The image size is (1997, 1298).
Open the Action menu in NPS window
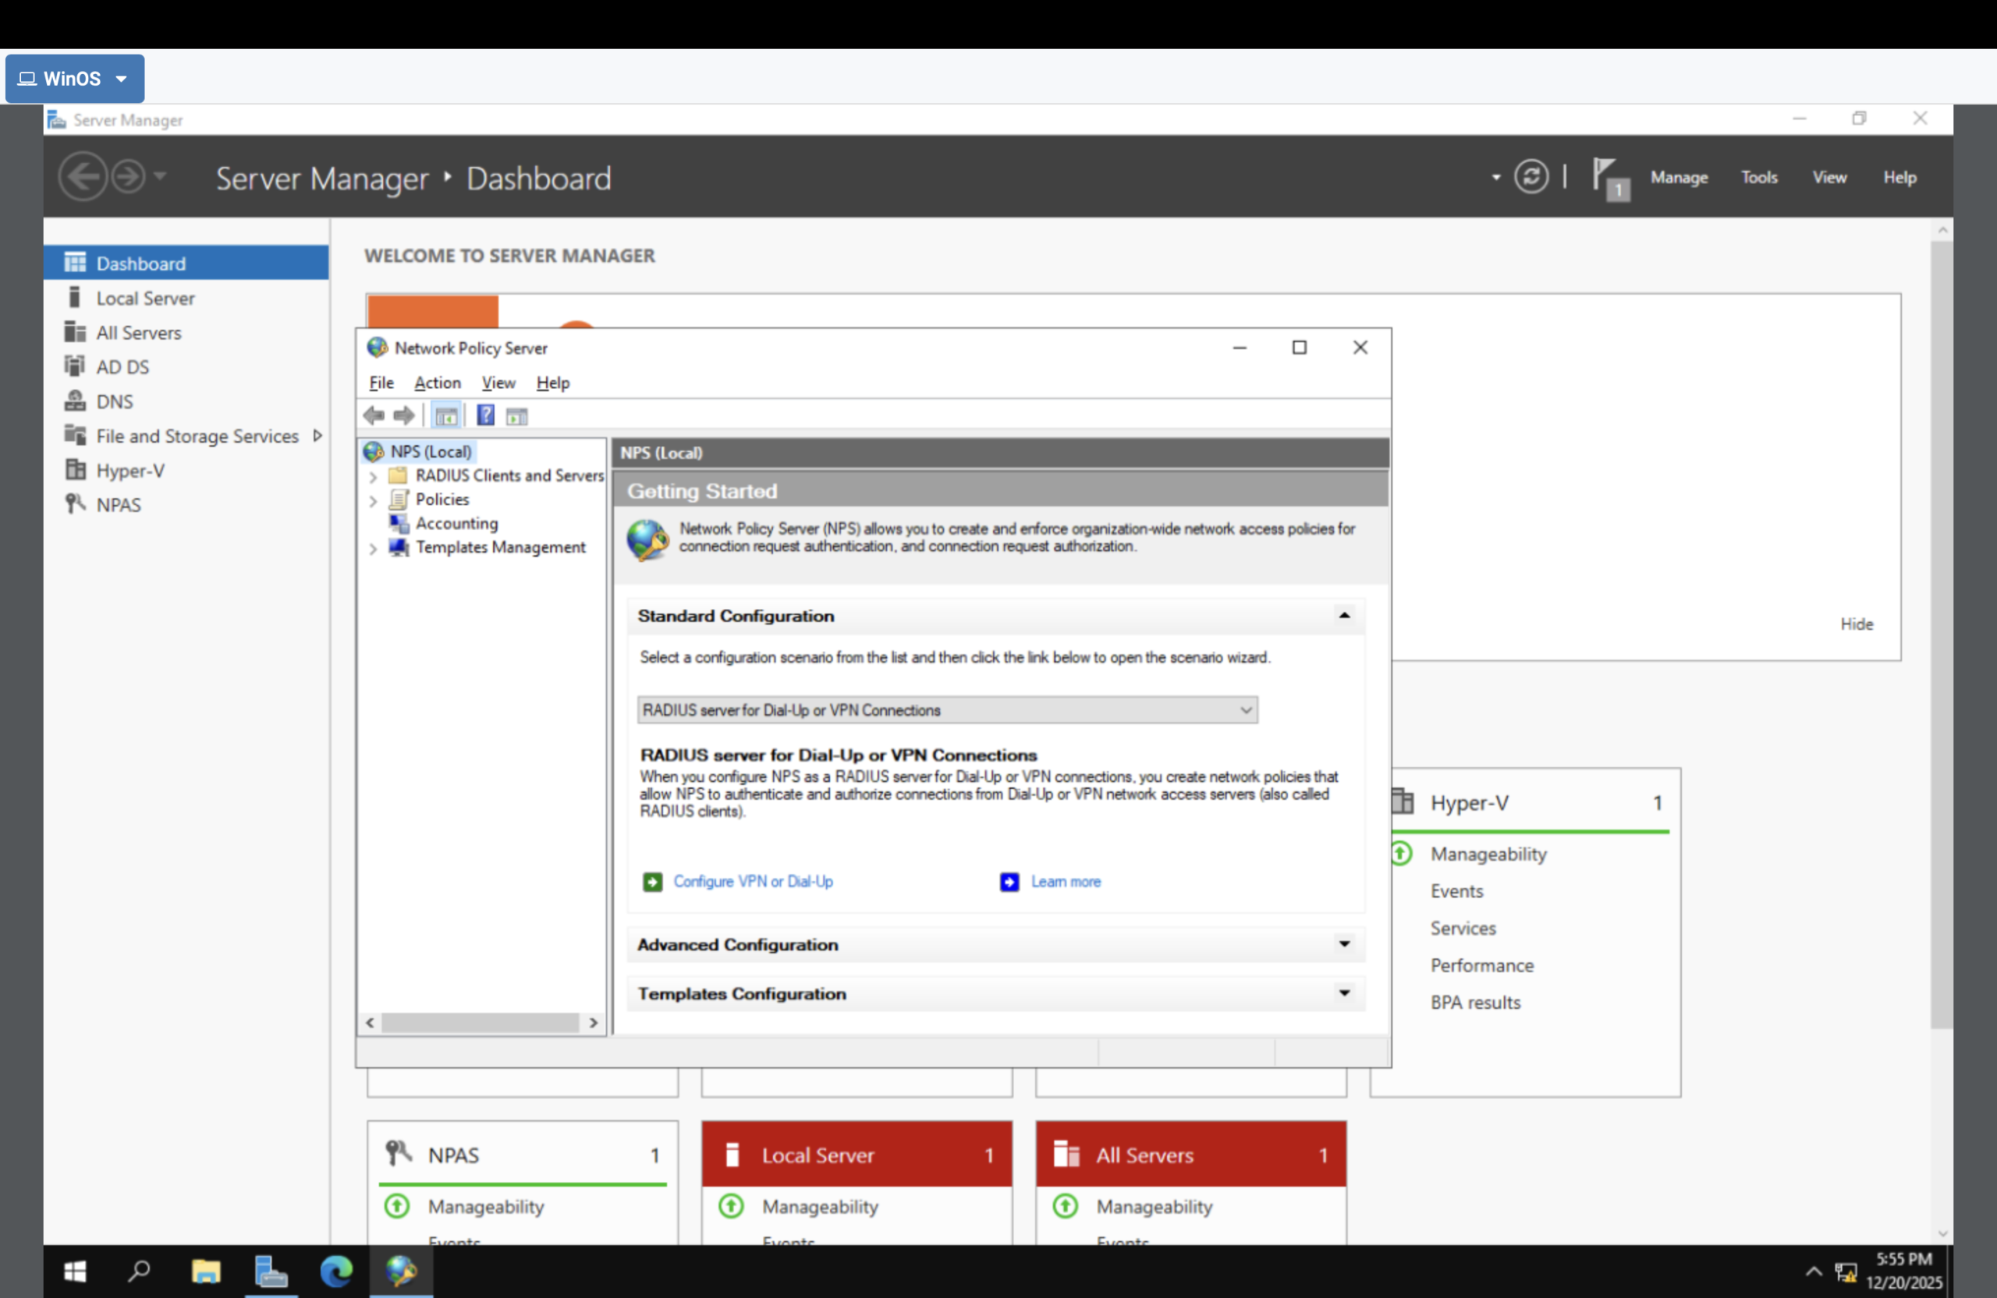click(x=436, y=382)
